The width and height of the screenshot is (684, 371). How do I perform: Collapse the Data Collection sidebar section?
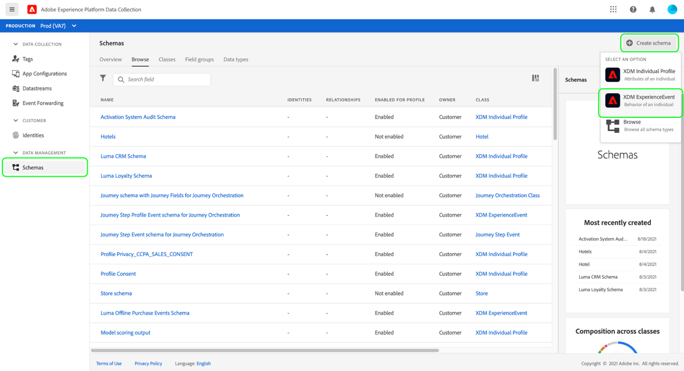(x=17, y=44)
